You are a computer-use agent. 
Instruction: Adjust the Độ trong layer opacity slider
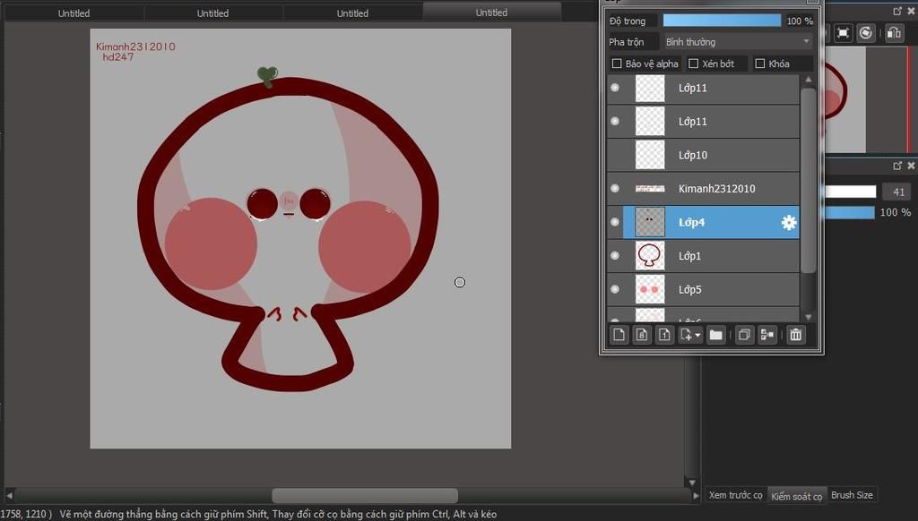pos(722,21)
